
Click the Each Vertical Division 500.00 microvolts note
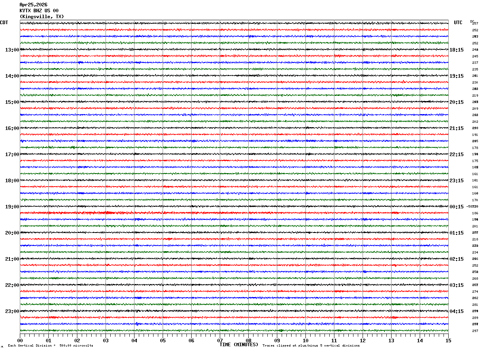pyautogui.click(x=50, y=346)
